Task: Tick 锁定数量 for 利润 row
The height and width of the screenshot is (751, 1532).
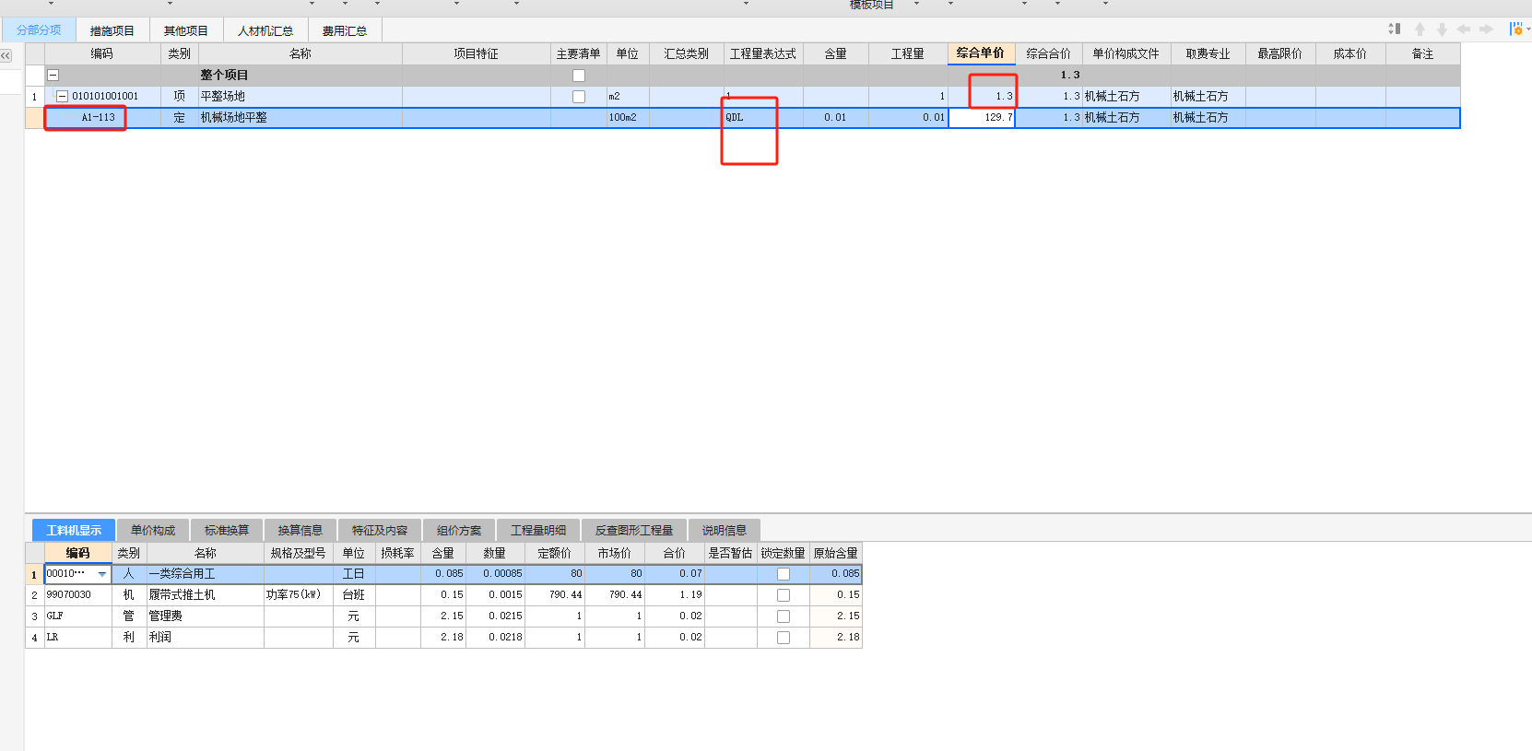Action: 784,638
